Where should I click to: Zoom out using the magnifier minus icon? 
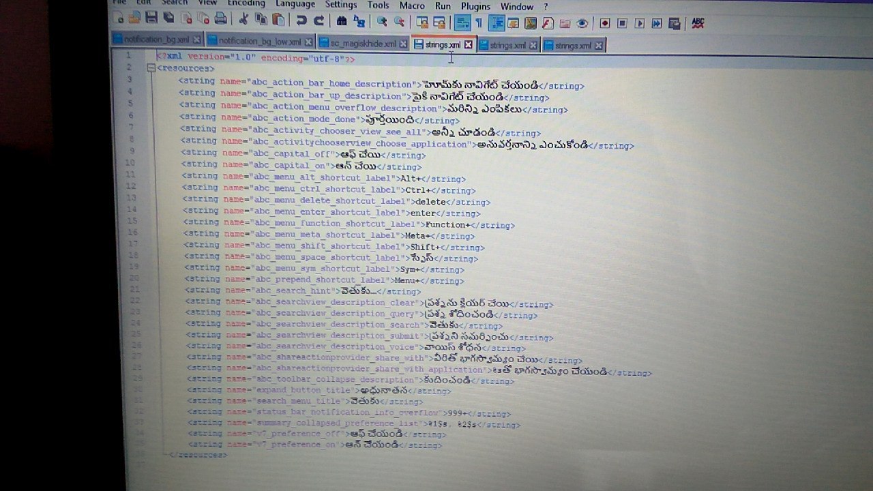click(399, 22)
